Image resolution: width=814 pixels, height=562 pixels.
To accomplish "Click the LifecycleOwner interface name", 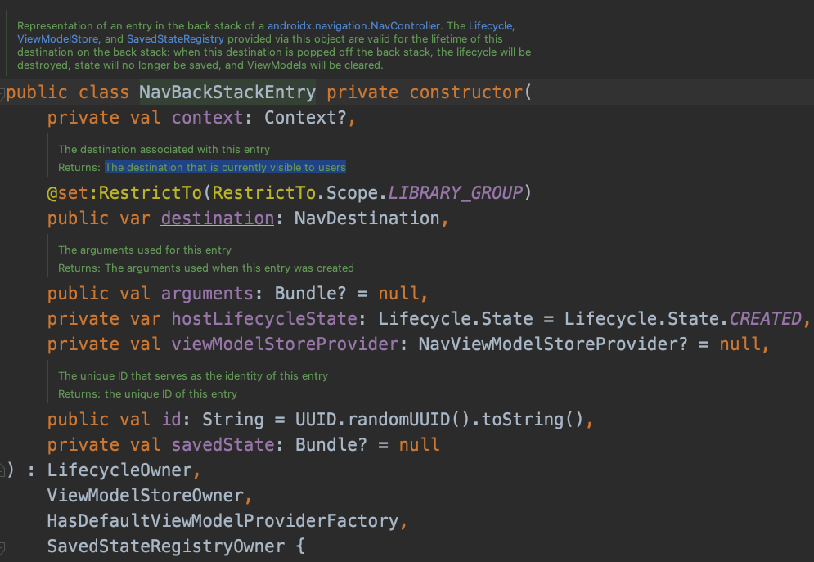I will pos(119,470).
